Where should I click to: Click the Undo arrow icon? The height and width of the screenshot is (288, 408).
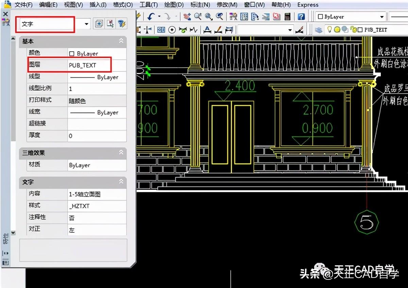click(x=151, y=16)
